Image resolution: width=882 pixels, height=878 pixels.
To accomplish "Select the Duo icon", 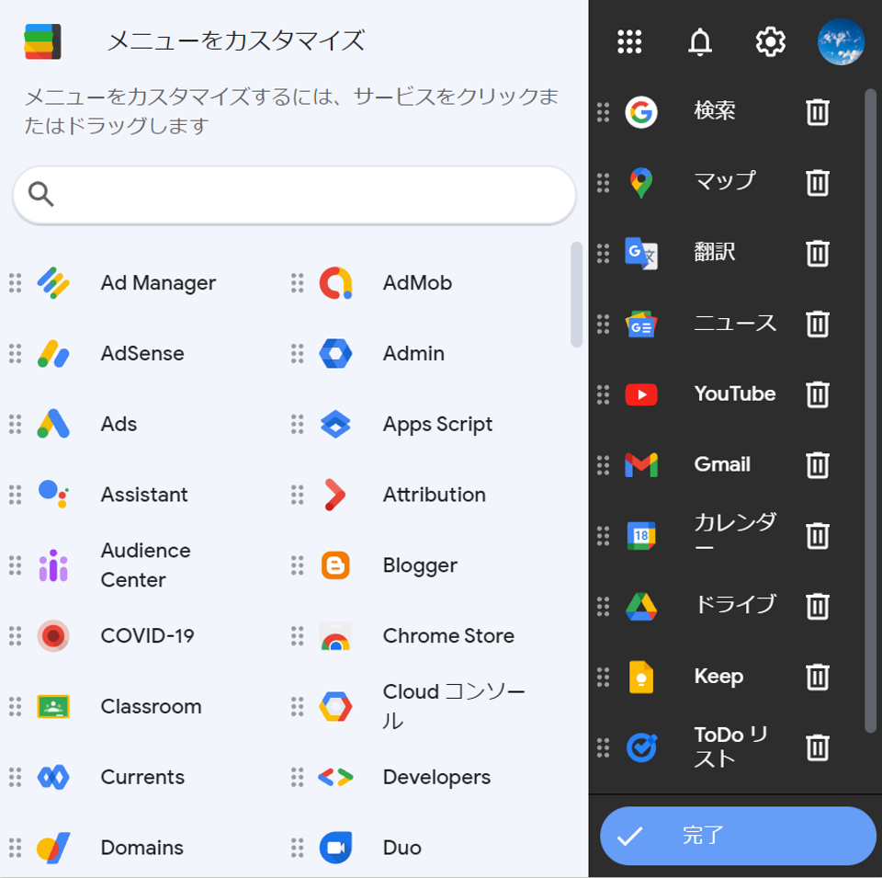I will click(336, 848).
